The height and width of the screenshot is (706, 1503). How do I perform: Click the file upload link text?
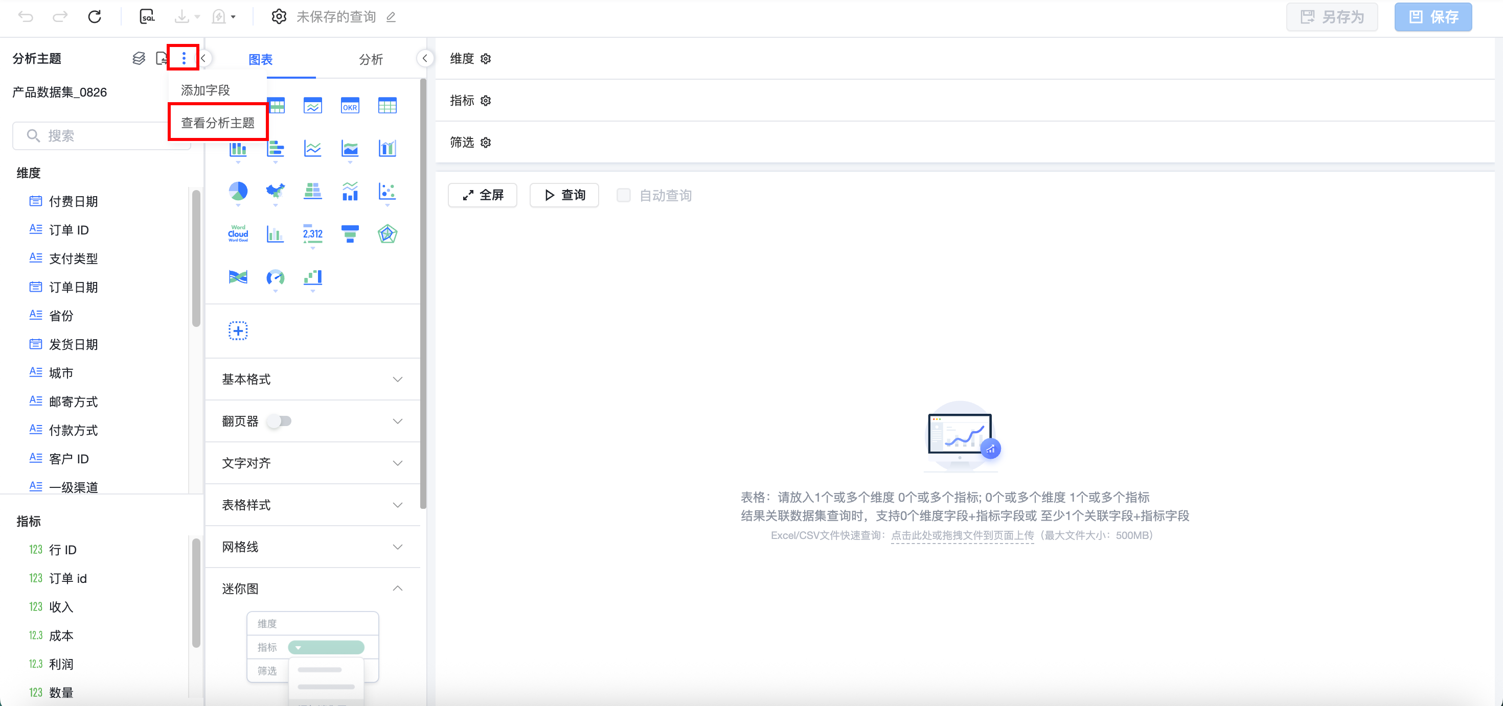coord(962,535)
